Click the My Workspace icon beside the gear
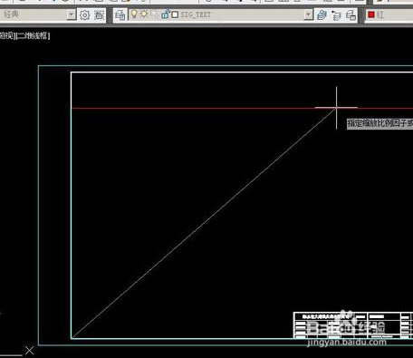This screenshot has width=413, height=358. click(99, 15)
